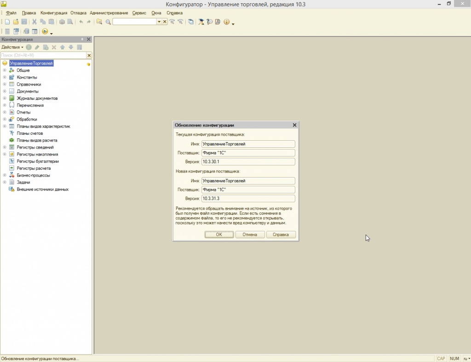Click the New document toolbar icon
This screenshot has width=471, height=362.
(x=7, y=22)
